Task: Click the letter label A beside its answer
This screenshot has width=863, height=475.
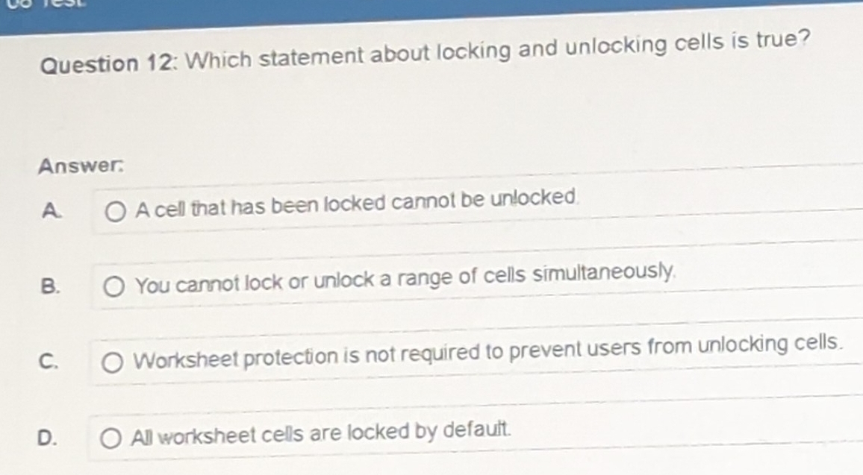Action: (x=51, y=211)
